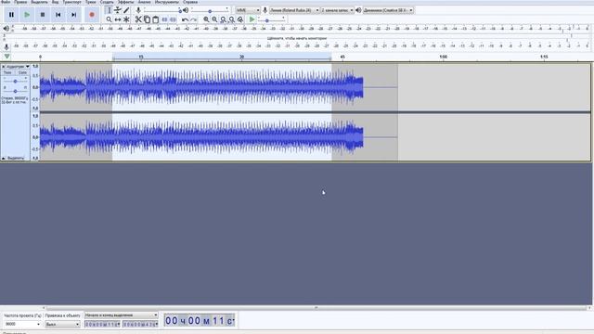The width and height of the screenshot is (594, 334).
Task: Click the playback meter speaker icon
Action: click(x=6, y=29)
